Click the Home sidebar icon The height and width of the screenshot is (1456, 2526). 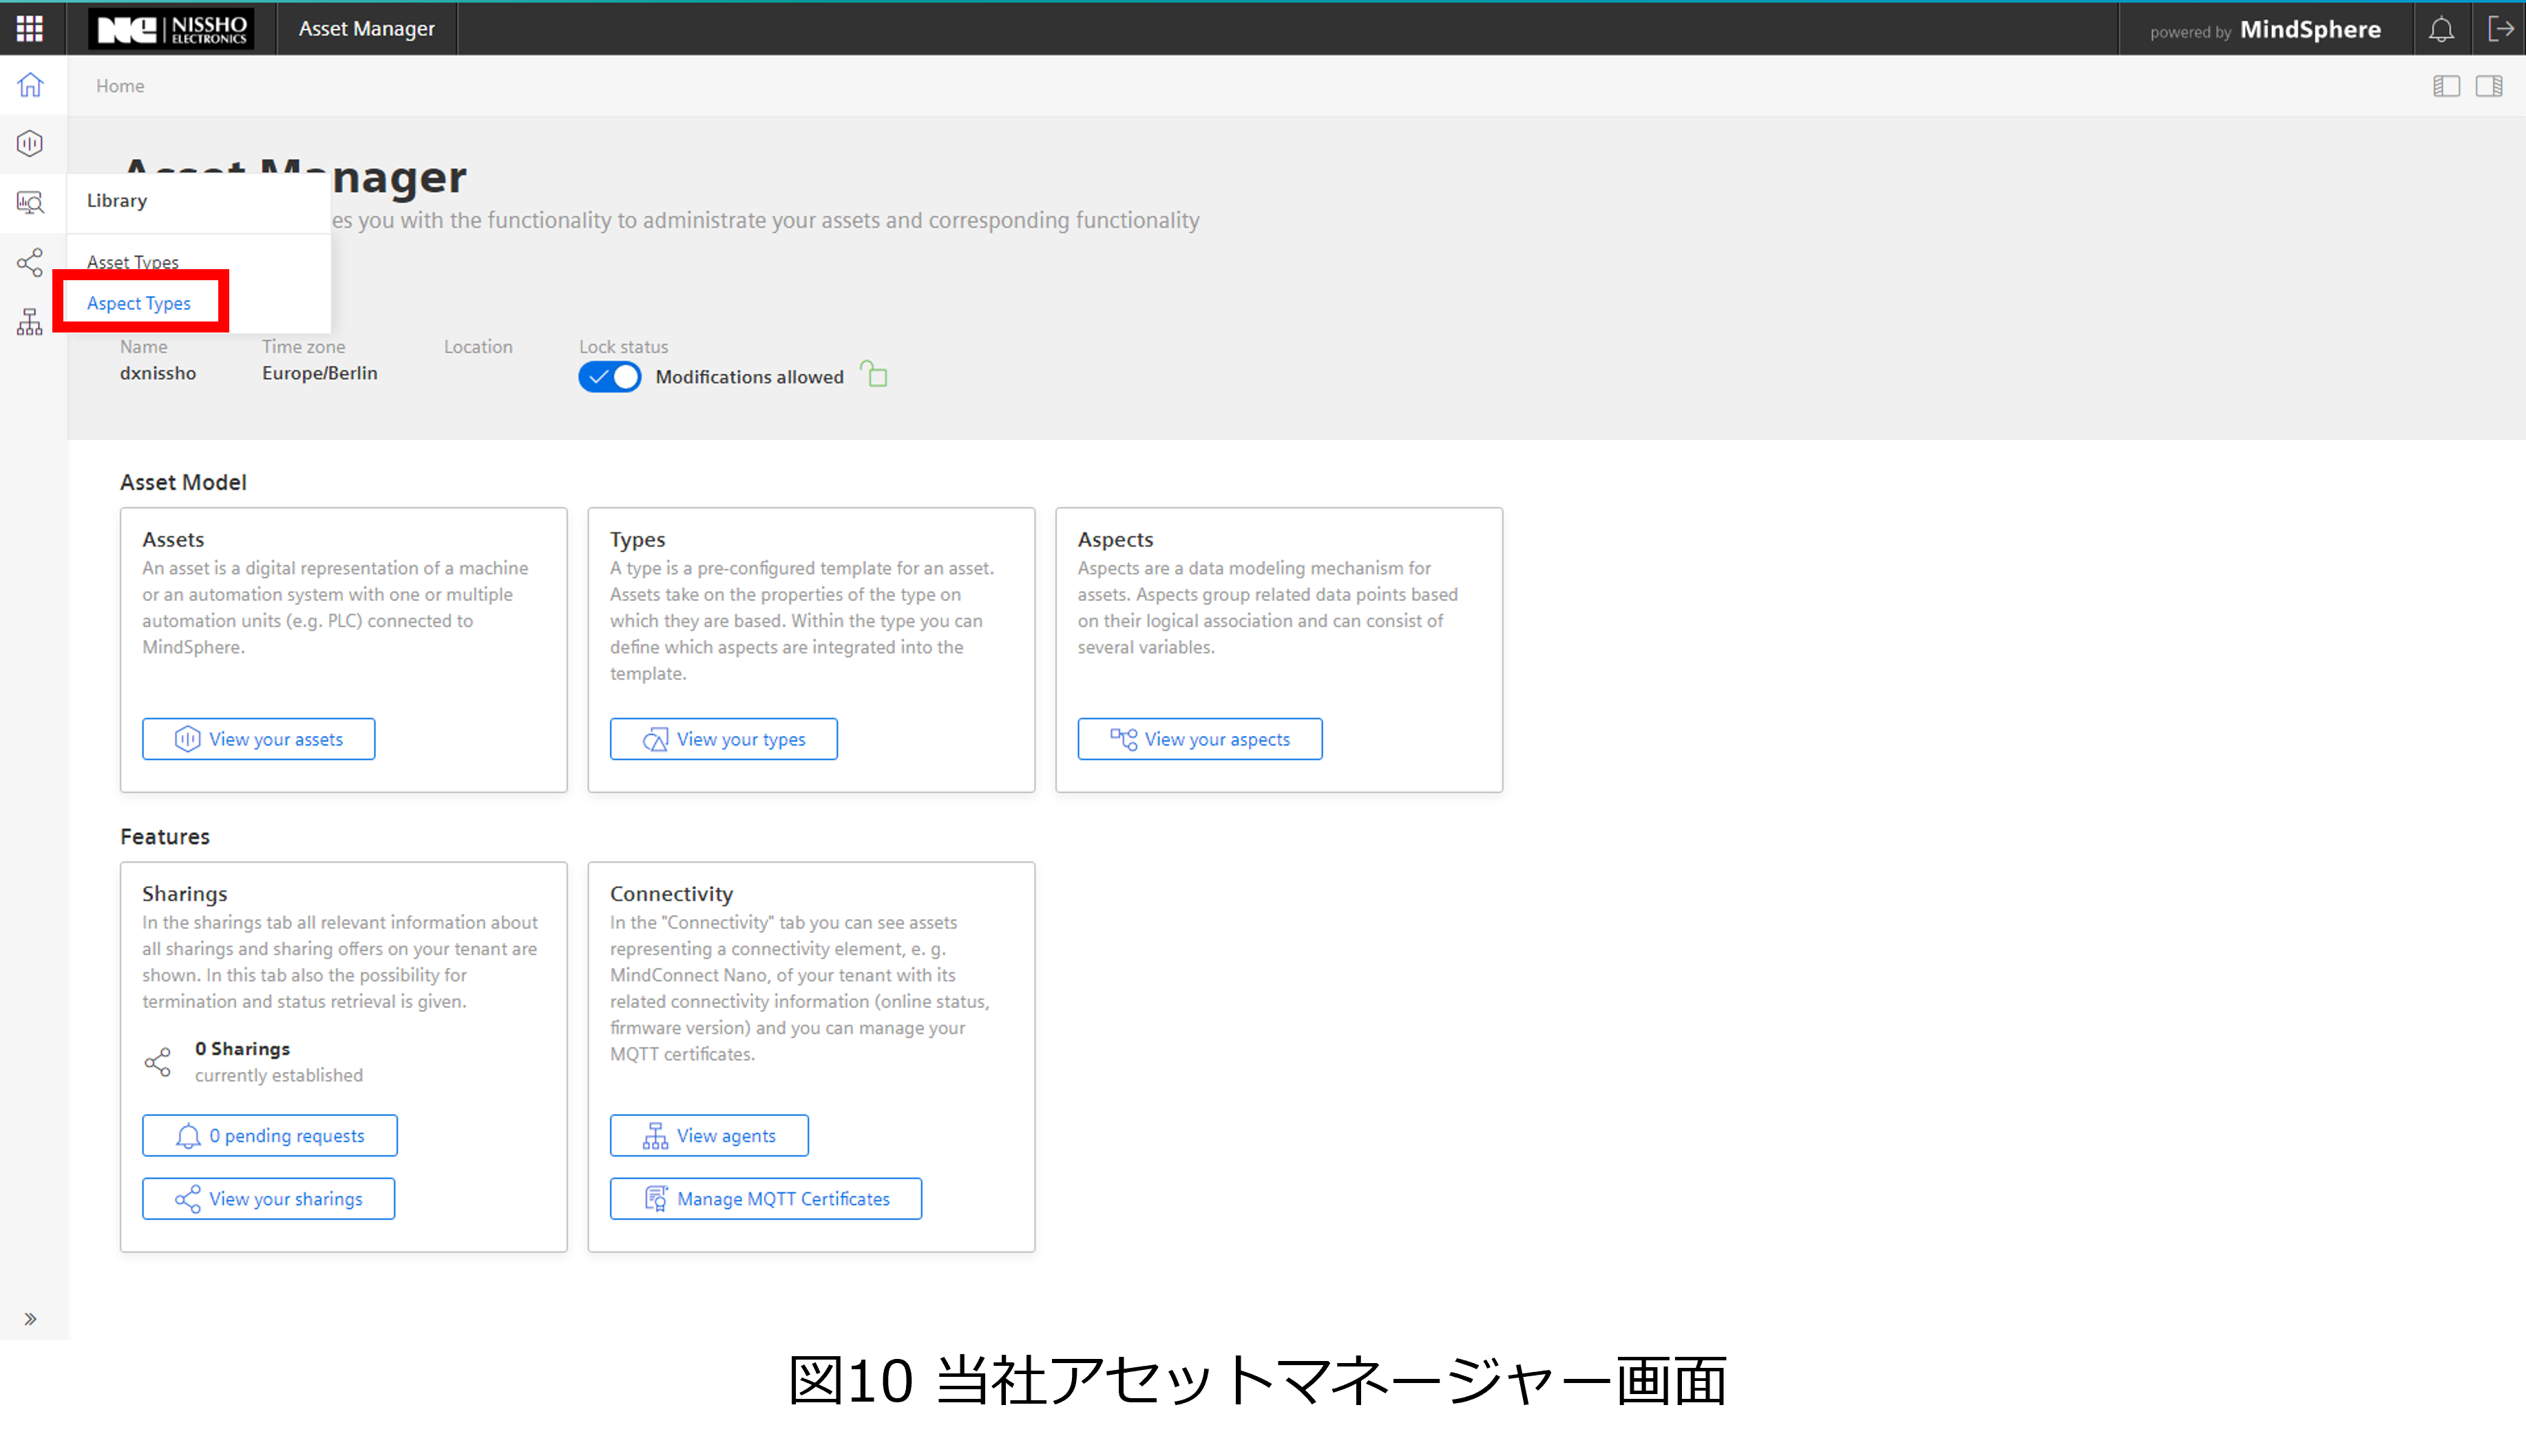pos(30,85)
